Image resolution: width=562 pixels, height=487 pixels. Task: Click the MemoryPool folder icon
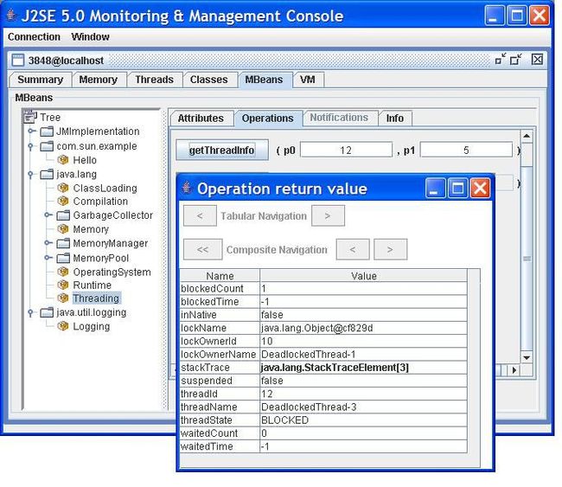pos(63,258)
